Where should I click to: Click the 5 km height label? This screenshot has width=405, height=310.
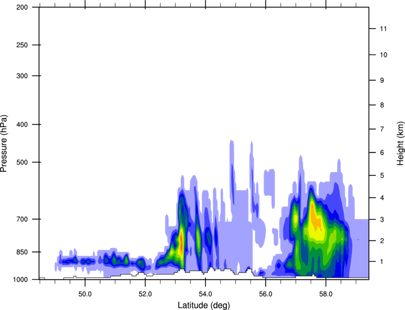click(x=382, y=176)
